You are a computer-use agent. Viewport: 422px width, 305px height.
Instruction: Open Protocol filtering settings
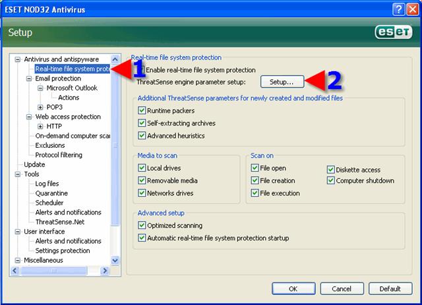pos(59,155)
